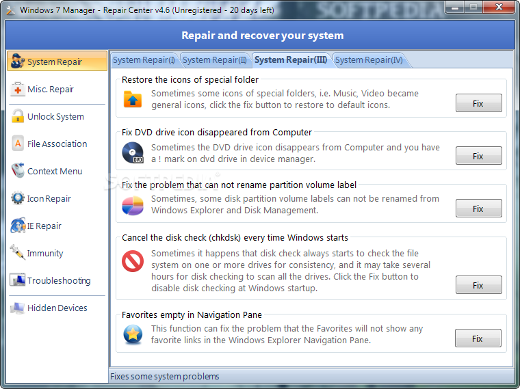This screenshot has width=520, height=389.
Task: Select Context Menu in sidebar
Action: point(57,171)
